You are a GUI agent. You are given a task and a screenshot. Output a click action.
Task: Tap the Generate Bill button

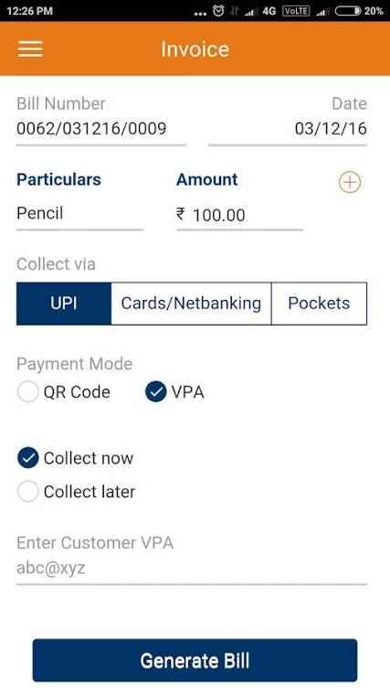click(x=195, y=660)
